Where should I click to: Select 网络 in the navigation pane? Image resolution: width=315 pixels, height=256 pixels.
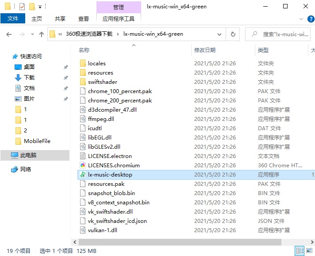click(25, 169)
